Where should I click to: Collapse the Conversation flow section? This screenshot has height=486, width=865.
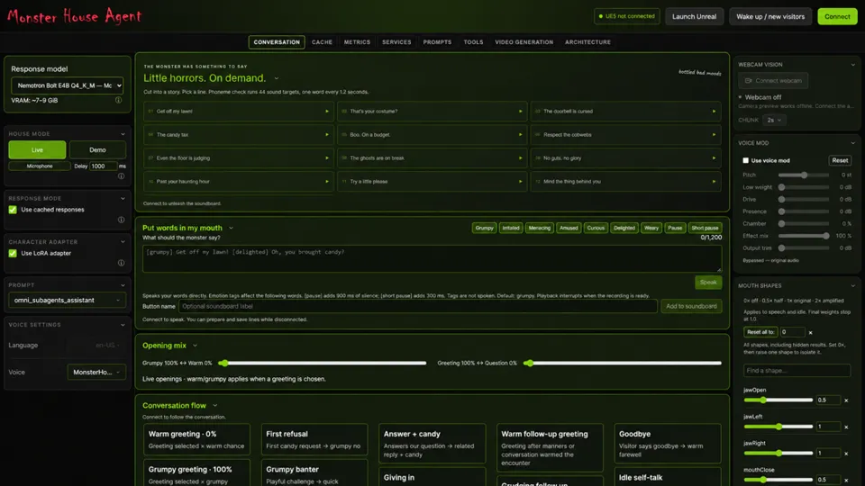(x=215, y=406)
